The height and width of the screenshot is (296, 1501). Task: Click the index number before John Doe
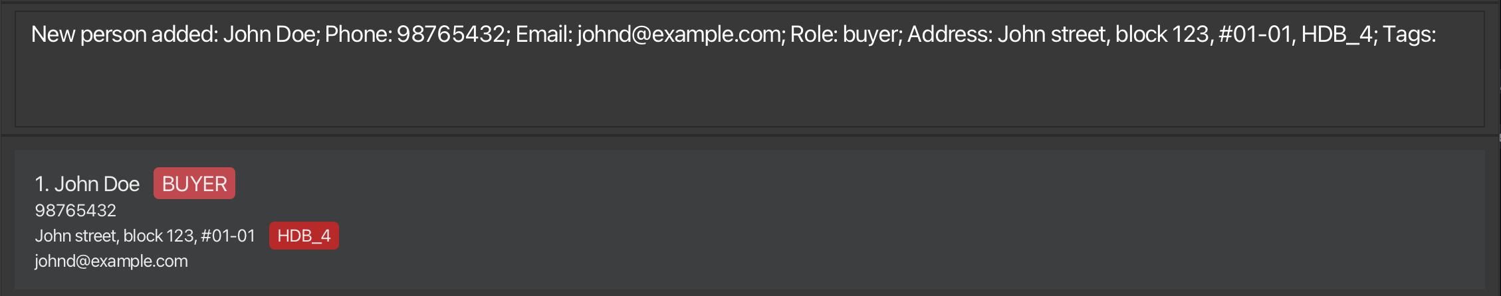point(41,184)
